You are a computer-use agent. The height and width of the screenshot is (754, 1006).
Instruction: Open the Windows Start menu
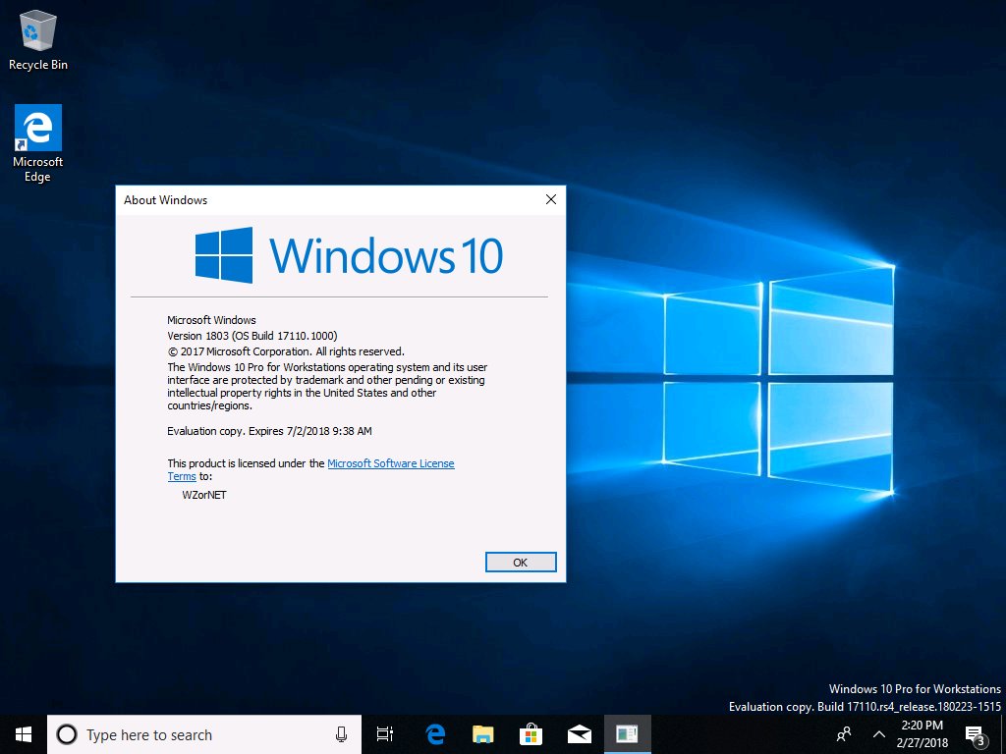coord(24,734)
